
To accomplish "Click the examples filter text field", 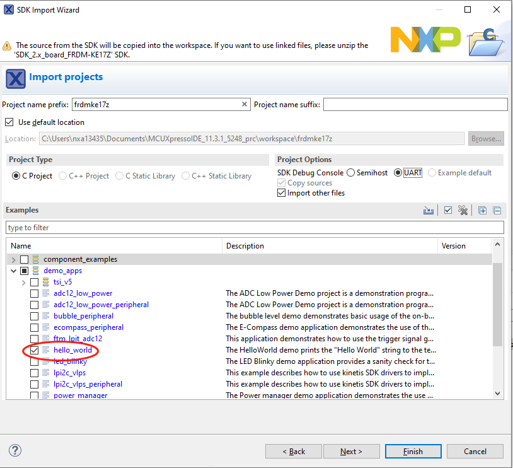I will (255, 228).
